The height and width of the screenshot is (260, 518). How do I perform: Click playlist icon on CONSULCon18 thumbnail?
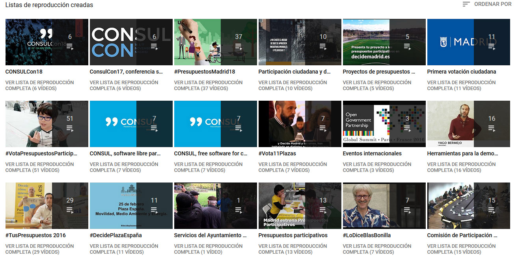click(x=70, y=46)
